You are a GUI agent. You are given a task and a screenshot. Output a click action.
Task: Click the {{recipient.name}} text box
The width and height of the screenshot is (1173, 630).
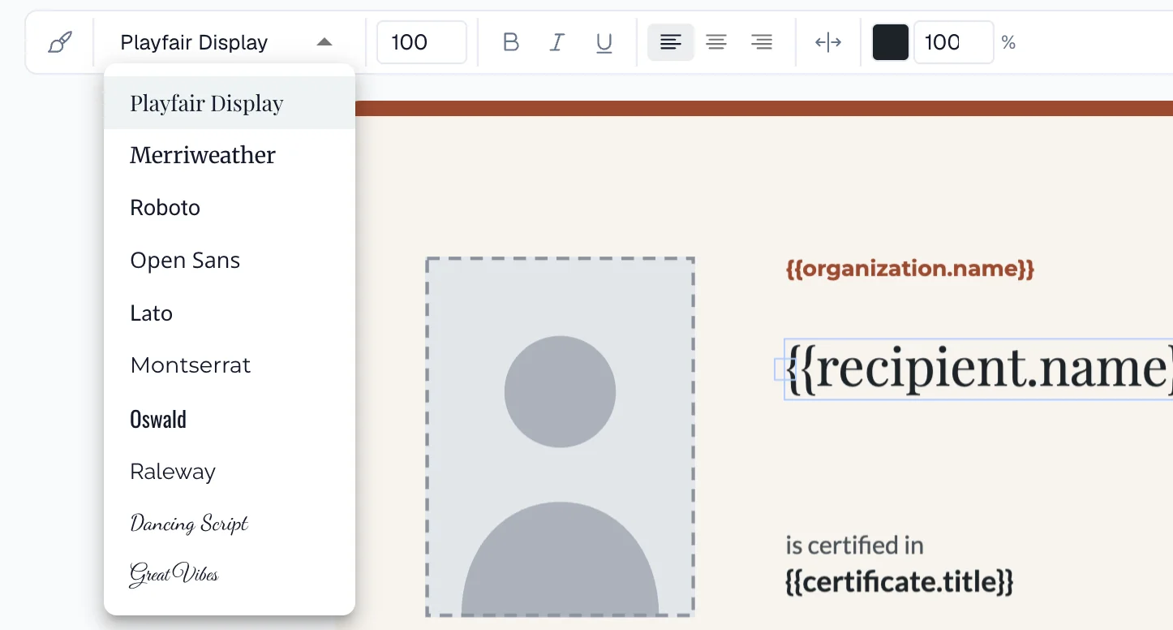(x=978, y=369)
